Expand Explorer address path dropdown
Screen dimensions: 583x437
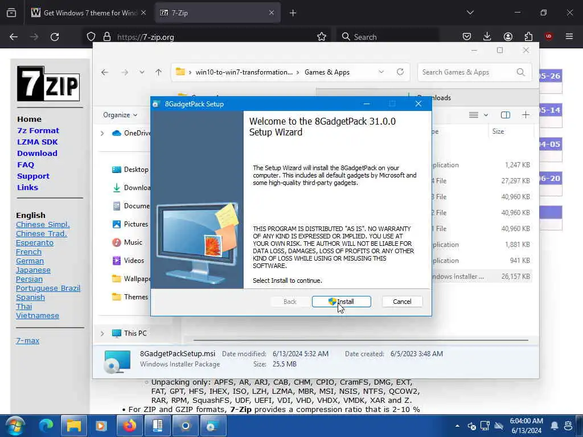coord(381,72)
